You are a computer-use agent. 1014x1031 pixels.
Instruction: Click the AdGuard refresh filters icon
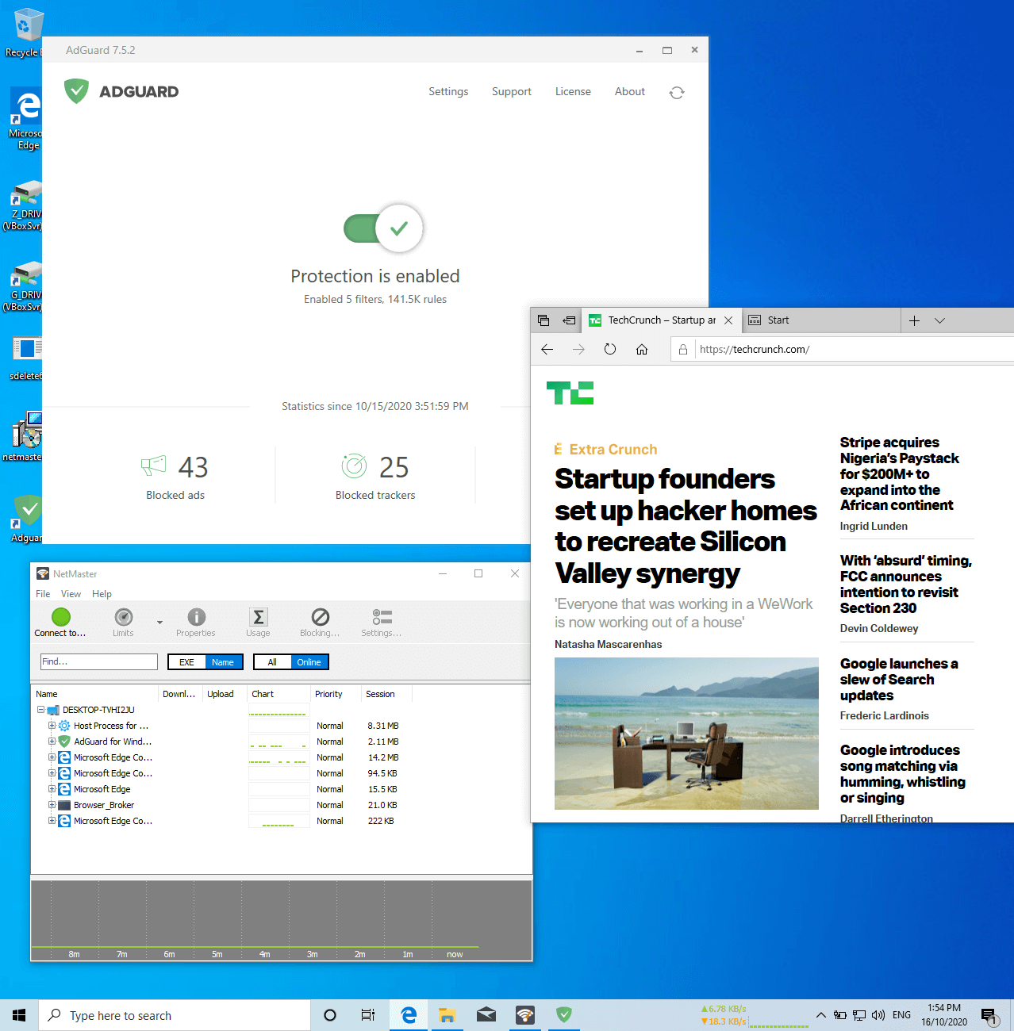pyautogui.click(x=677, y=93)
